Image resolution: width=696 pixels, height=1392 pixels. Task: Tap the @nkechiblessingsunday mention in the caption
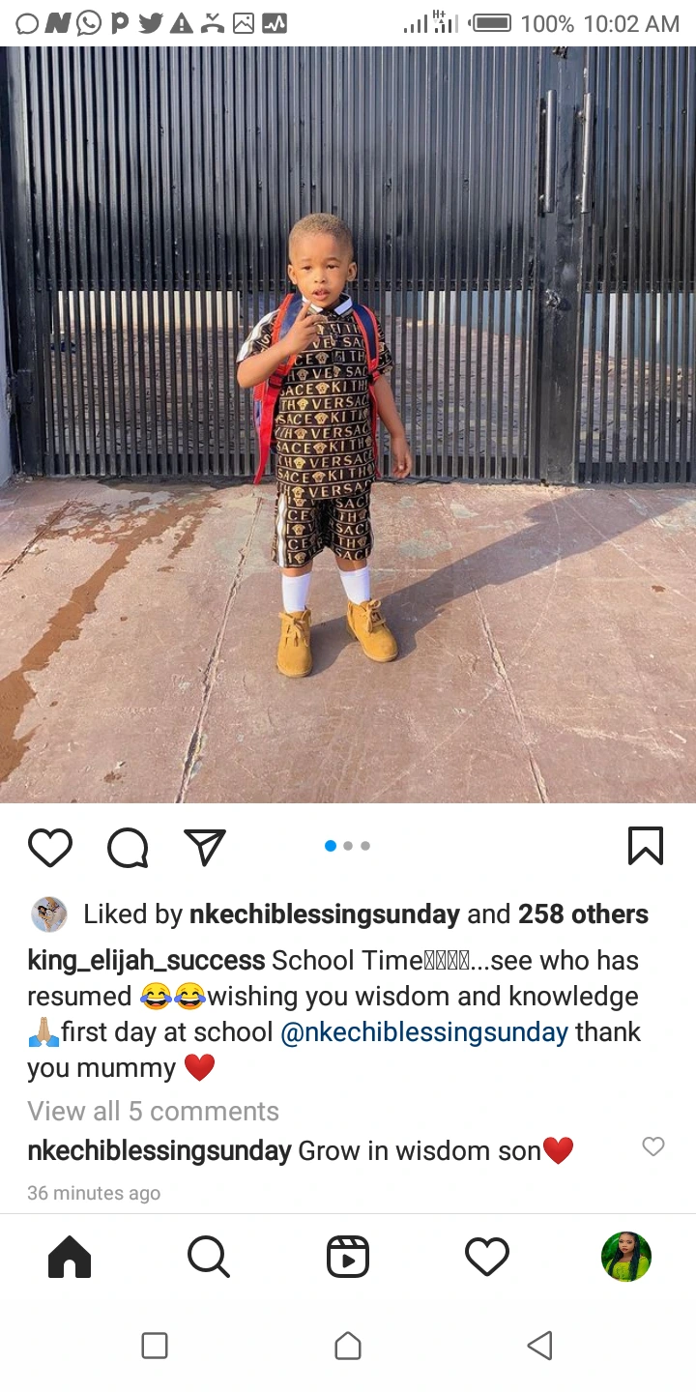pyautogui.click(x=424, y=1032)
